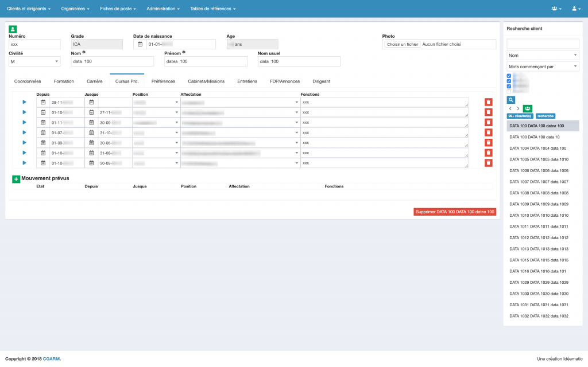Open the calendar icon for Date de naissance
The height and width of the screenshot is (367, 588).
pos(140,44)
